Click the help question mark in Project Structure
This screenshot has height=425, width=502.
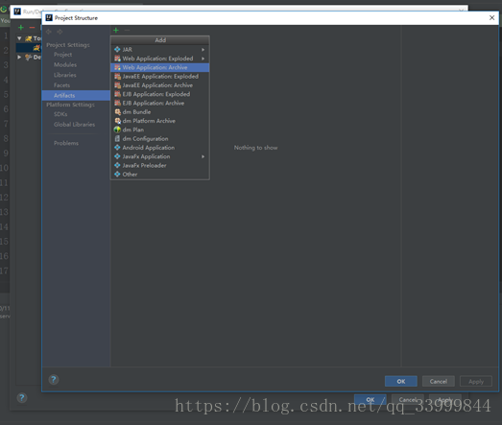click(54, 380)
